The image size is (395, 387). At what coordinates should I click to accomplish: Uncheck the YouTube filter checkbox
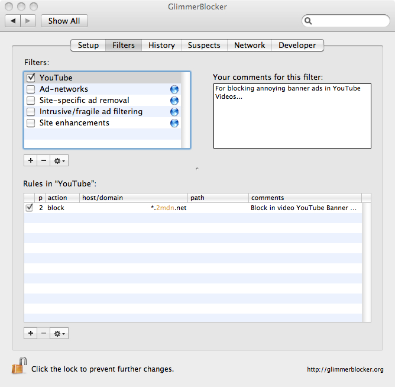point(31,78)
